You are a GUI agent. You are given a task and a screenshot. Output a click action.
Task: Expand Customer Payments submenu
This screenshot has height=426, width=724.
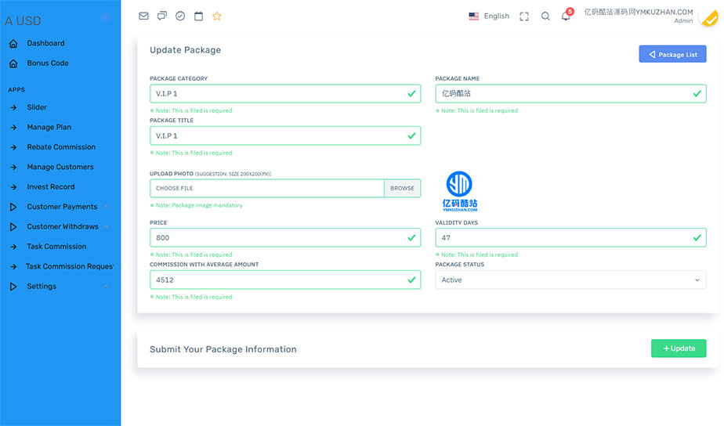pyautogui.click(x=62, y=207)
